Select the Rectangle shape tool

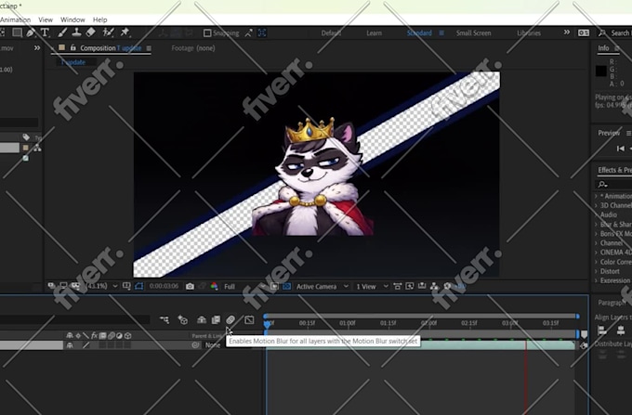click(17, 32)
